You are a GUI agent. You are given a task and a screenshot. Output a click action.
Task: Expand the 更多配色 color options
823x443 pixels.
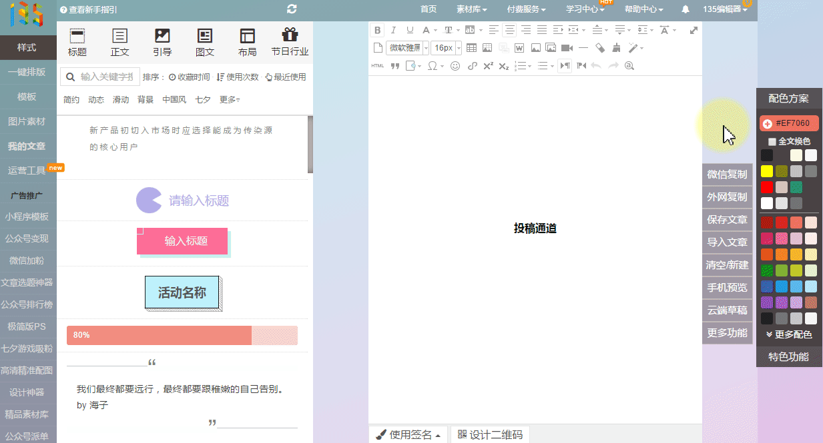click(788, 334)
